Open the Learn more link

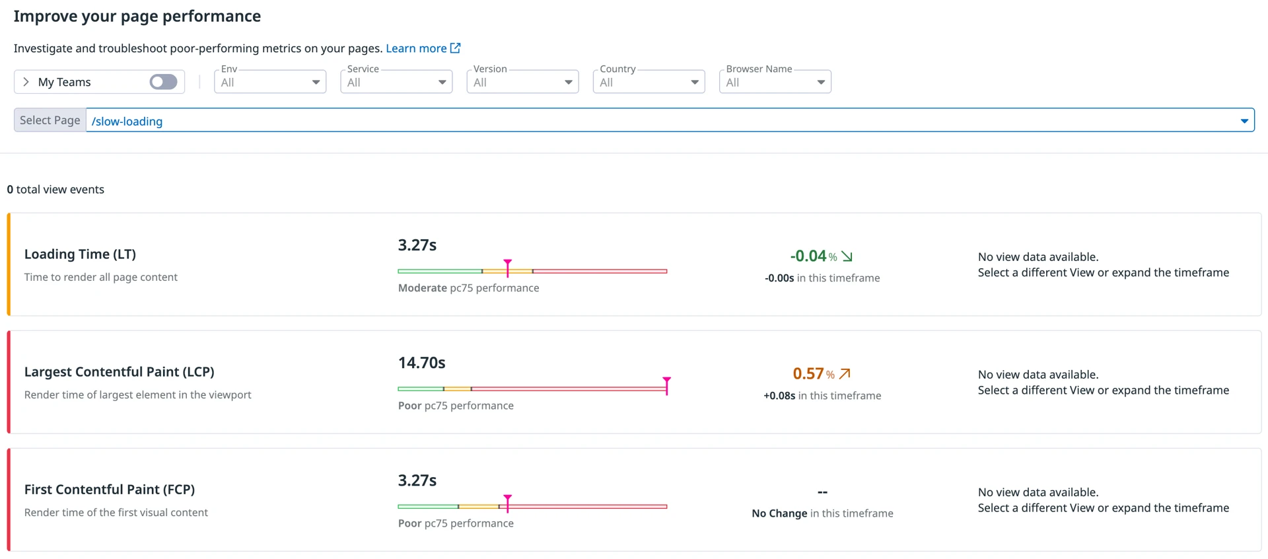[416, 48]
